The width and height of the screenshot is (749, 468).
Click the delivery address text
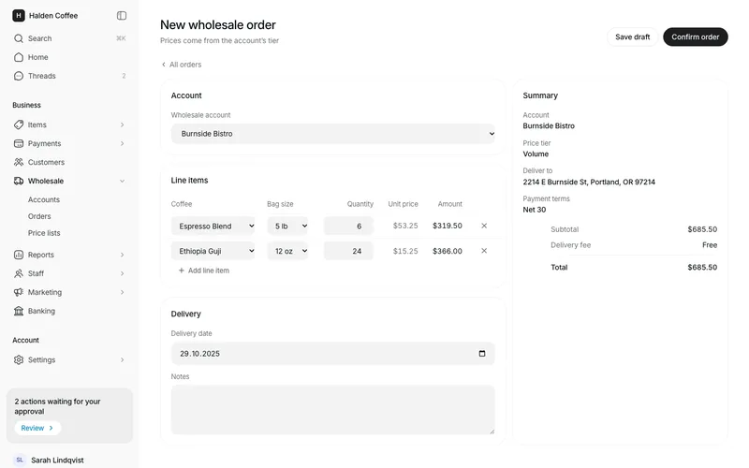click(589, 182)
